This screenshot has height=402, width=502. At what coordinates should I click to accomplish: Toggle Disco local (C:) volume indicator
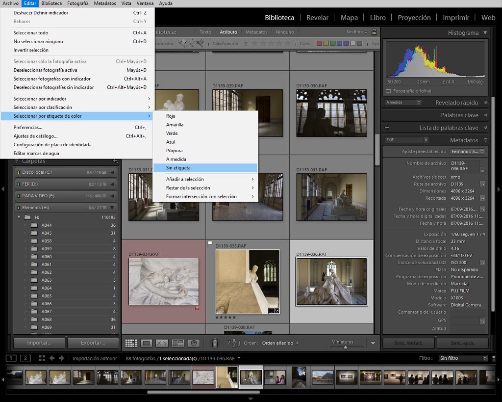click(x=18, y=172)
